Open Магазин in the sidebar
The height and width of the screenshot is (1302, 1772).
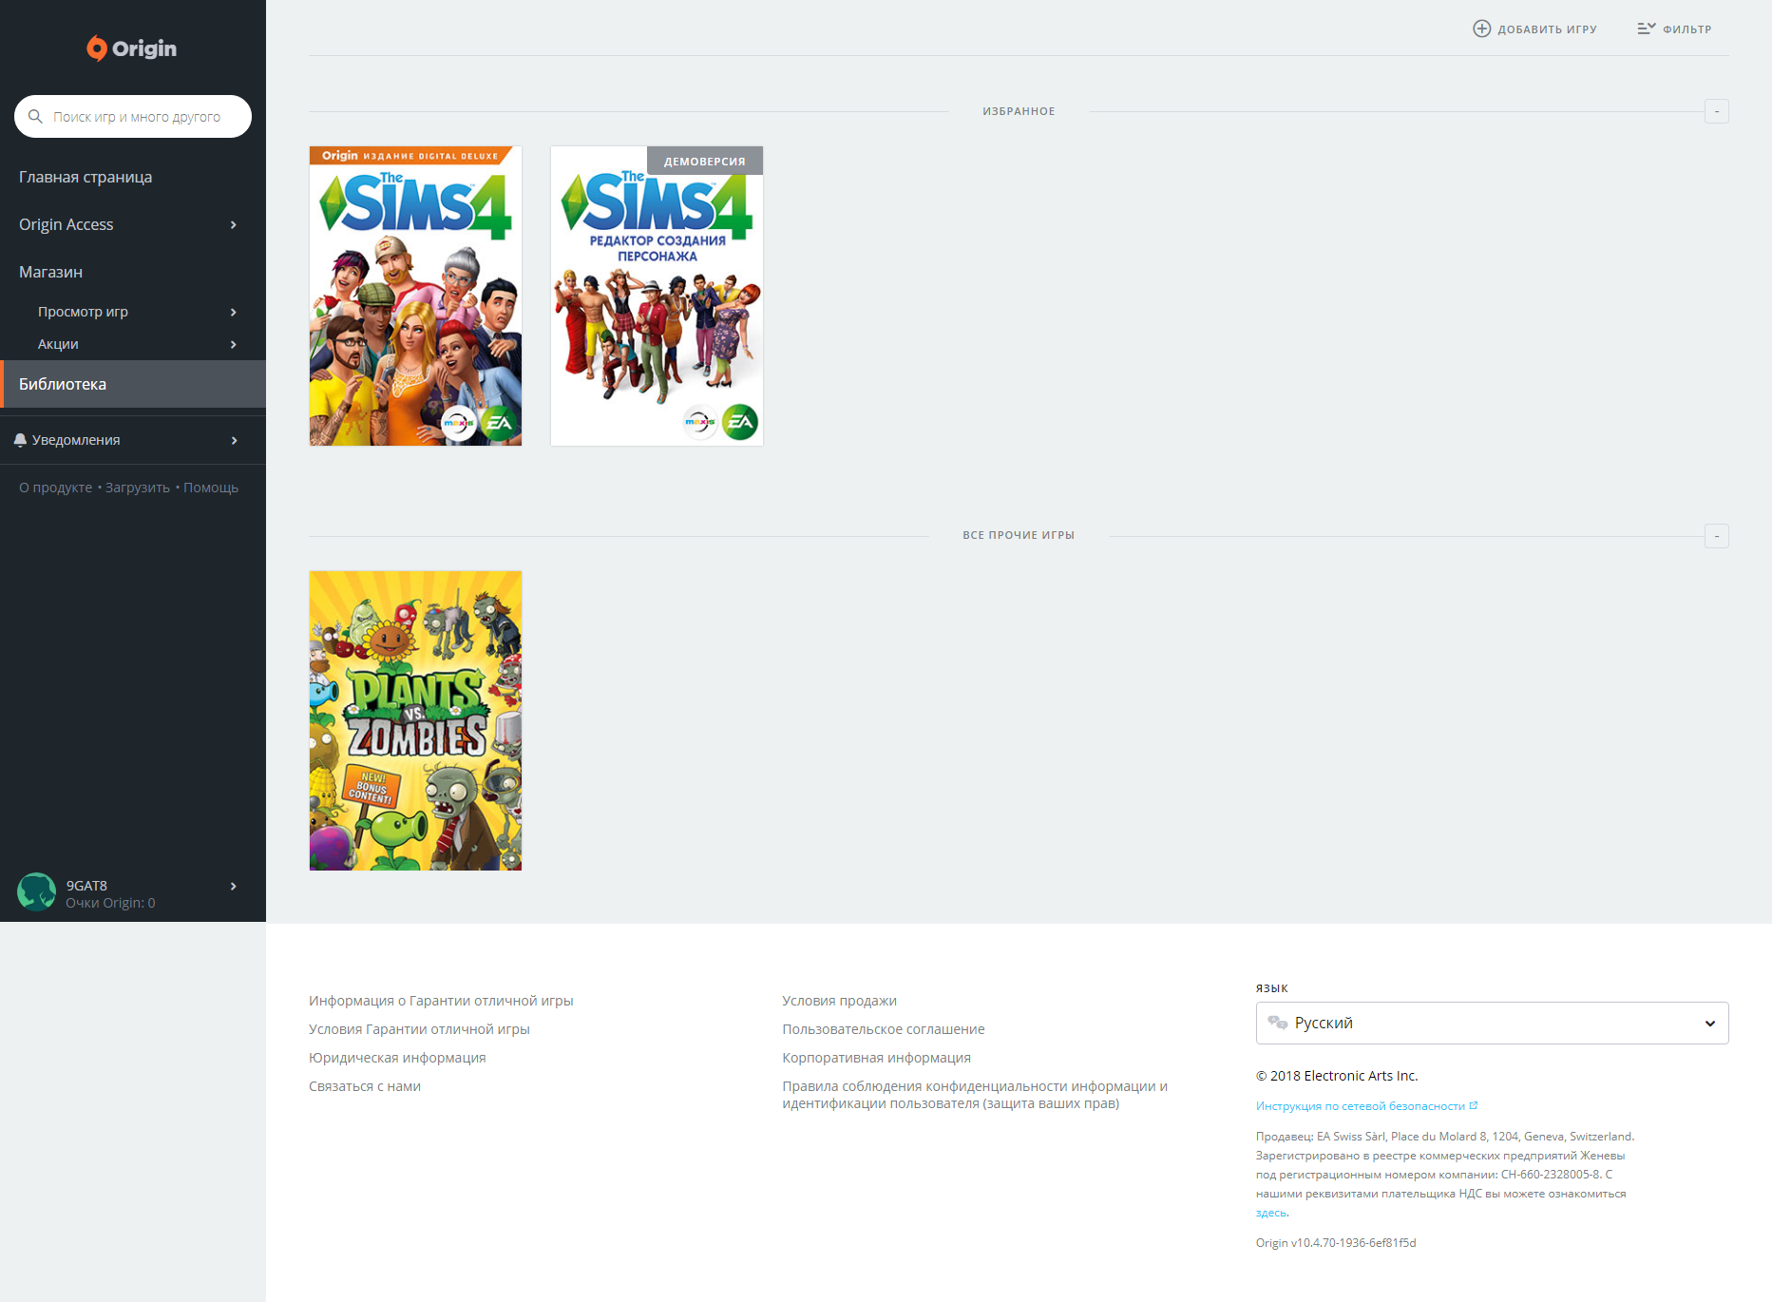50,272
